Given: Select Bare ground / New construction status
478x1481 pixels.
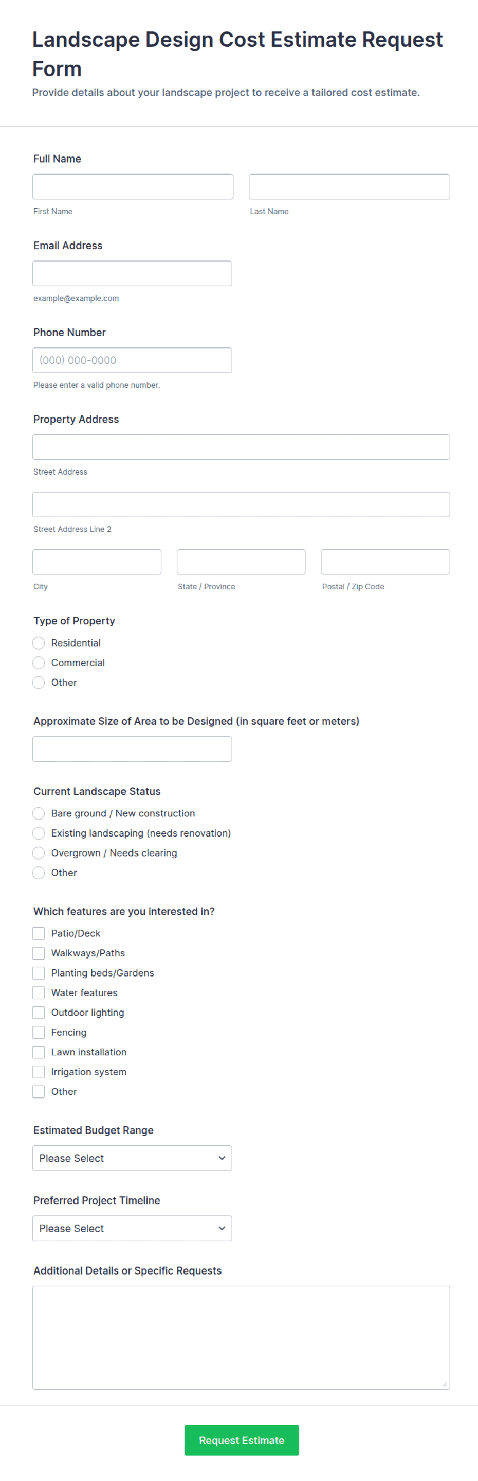Looking at the screenshot, I should click(x=39, y=813).
